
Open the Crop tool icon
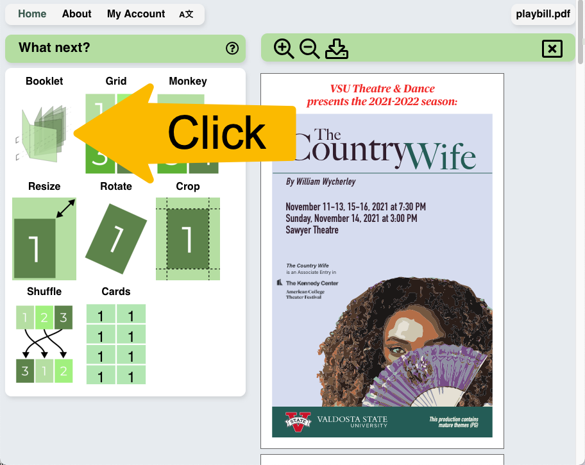coord(188,239)
